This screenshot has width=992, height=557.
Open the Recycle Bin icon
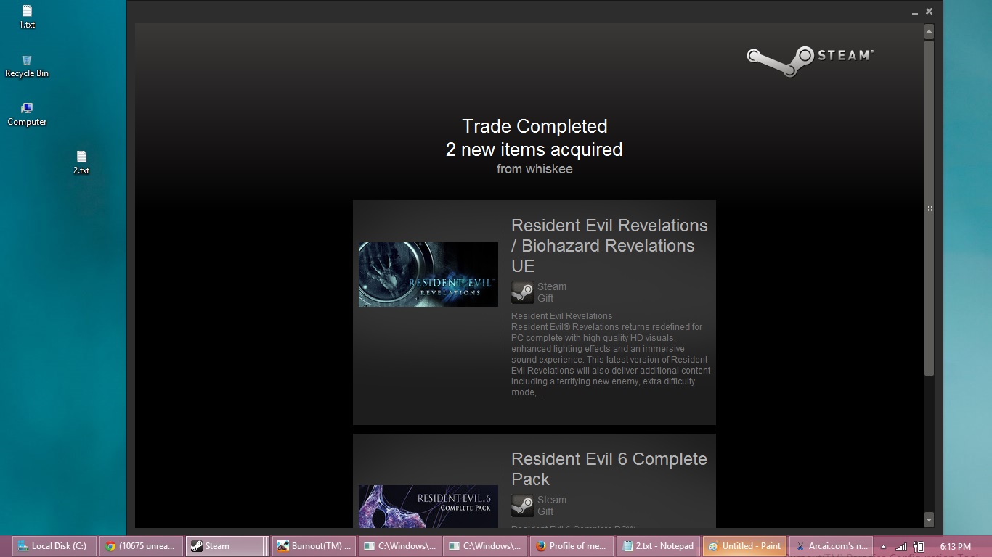pyautogui.click(x=27, y=65)
